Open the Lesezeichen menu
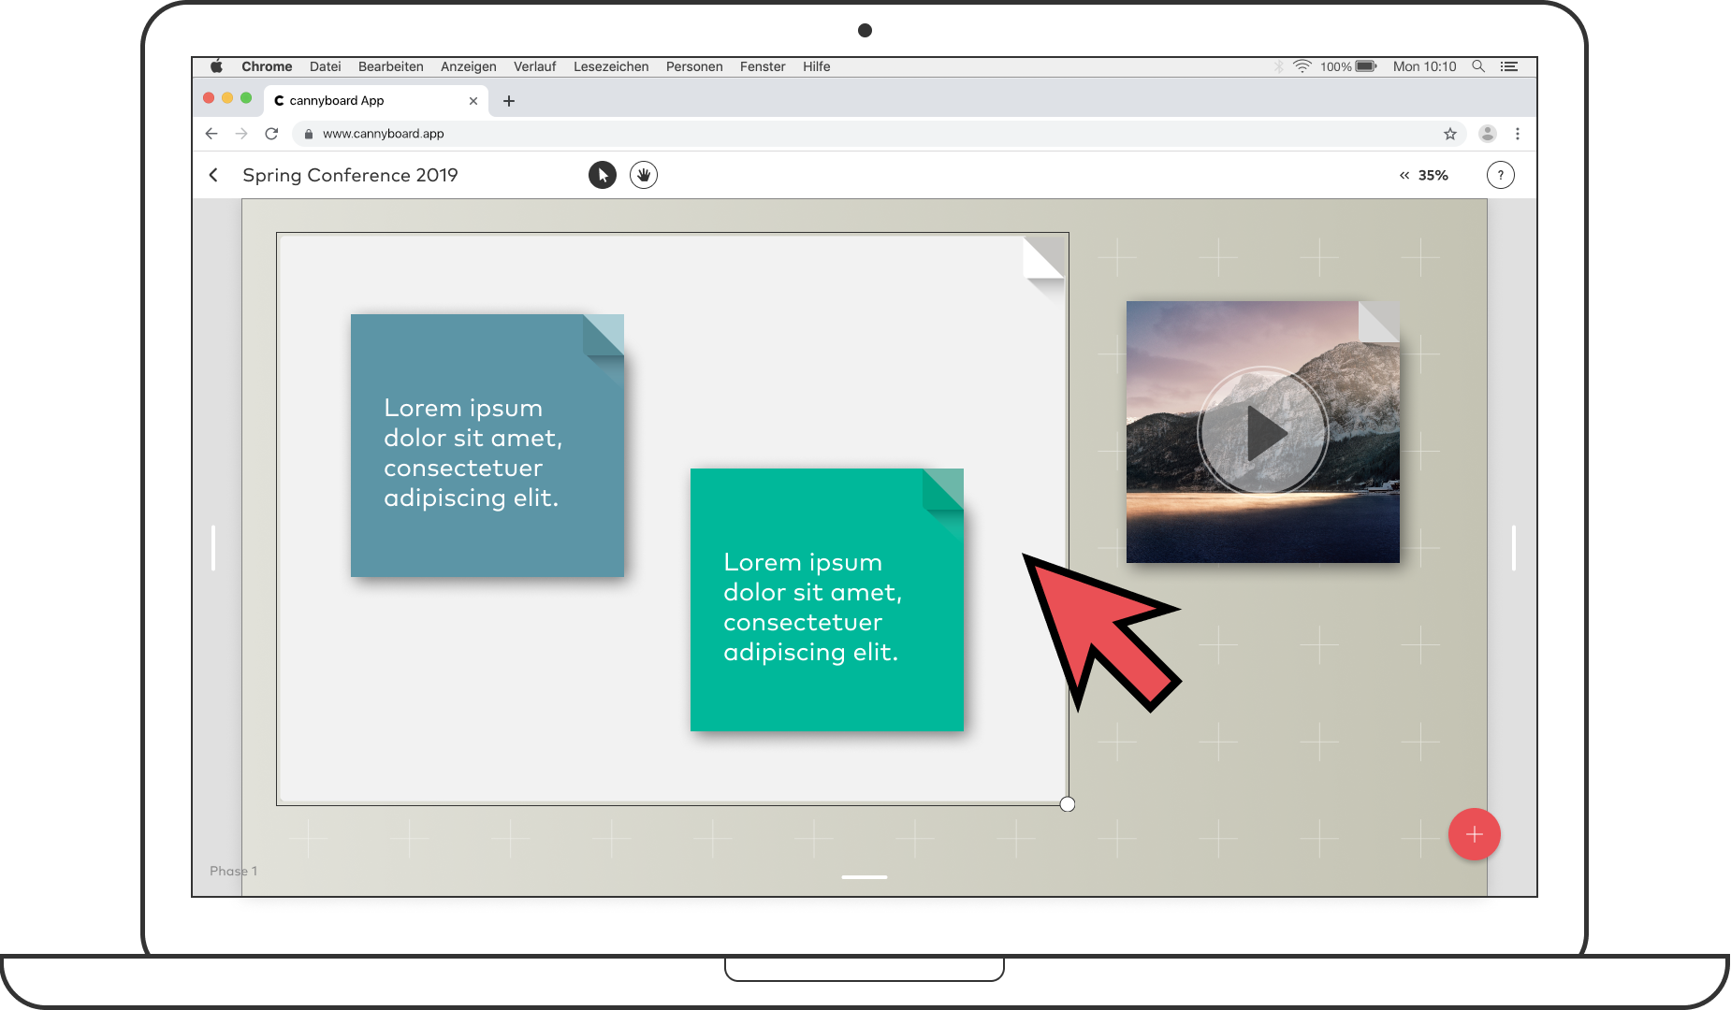 coord(611,66)
